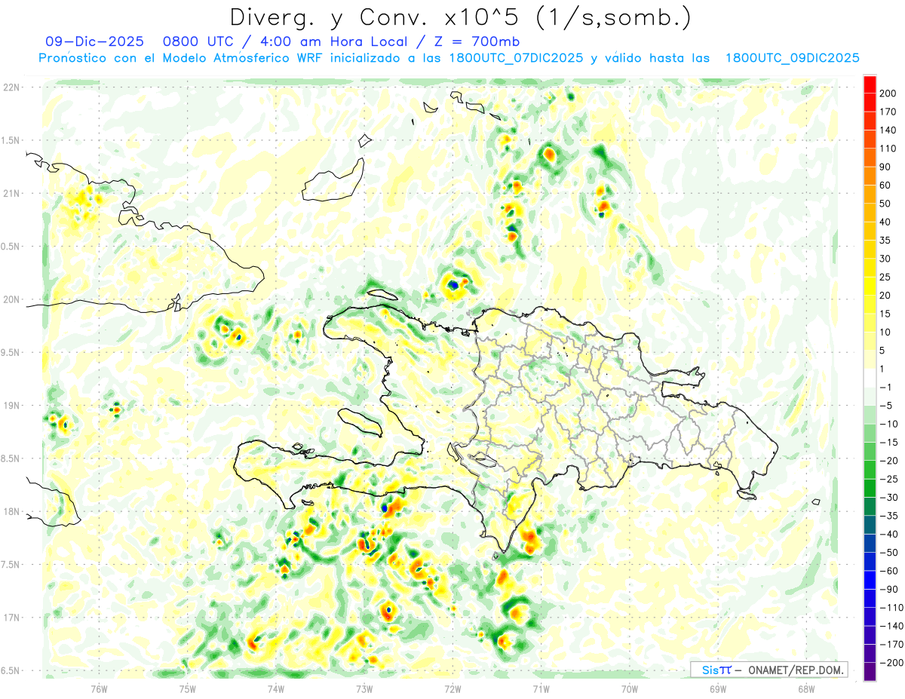Click the colorbar value 40
The height and width of the screenshot is (699, 905).
coord(887,222)
